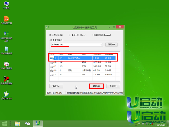Expand the image file path dropdown arrow
The image size is (169, 127).
click(x=101, y=45)
